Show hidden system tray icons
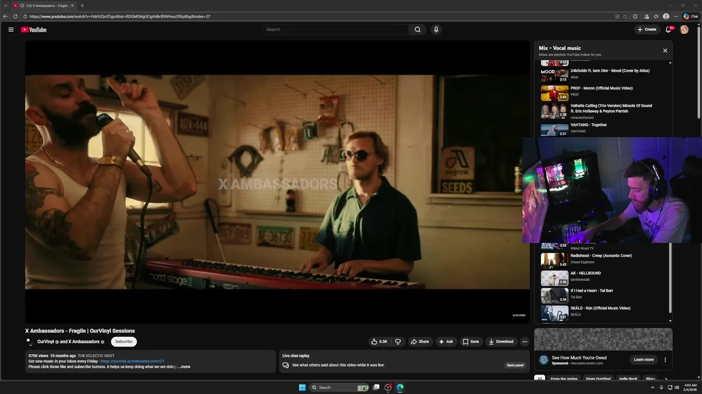The image size is (702, 394). [653, 387]
